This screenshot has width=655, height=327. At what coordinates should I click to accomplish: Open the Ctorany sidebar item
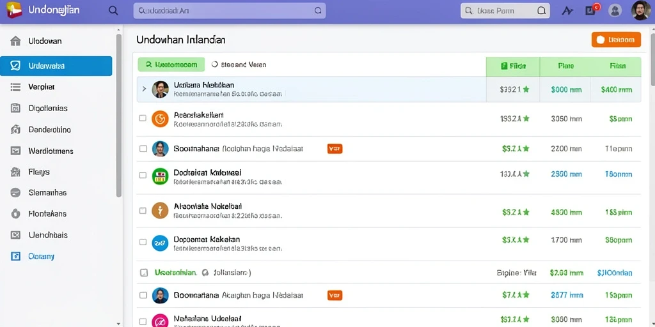[56, 256]
